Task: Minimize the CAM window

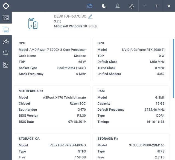Action: [145, 6]
